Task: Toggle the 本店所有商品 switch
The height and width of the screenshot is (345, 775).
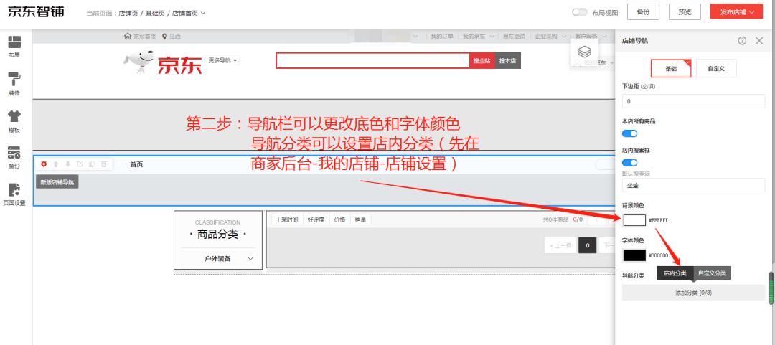Action: coord(630,133)
